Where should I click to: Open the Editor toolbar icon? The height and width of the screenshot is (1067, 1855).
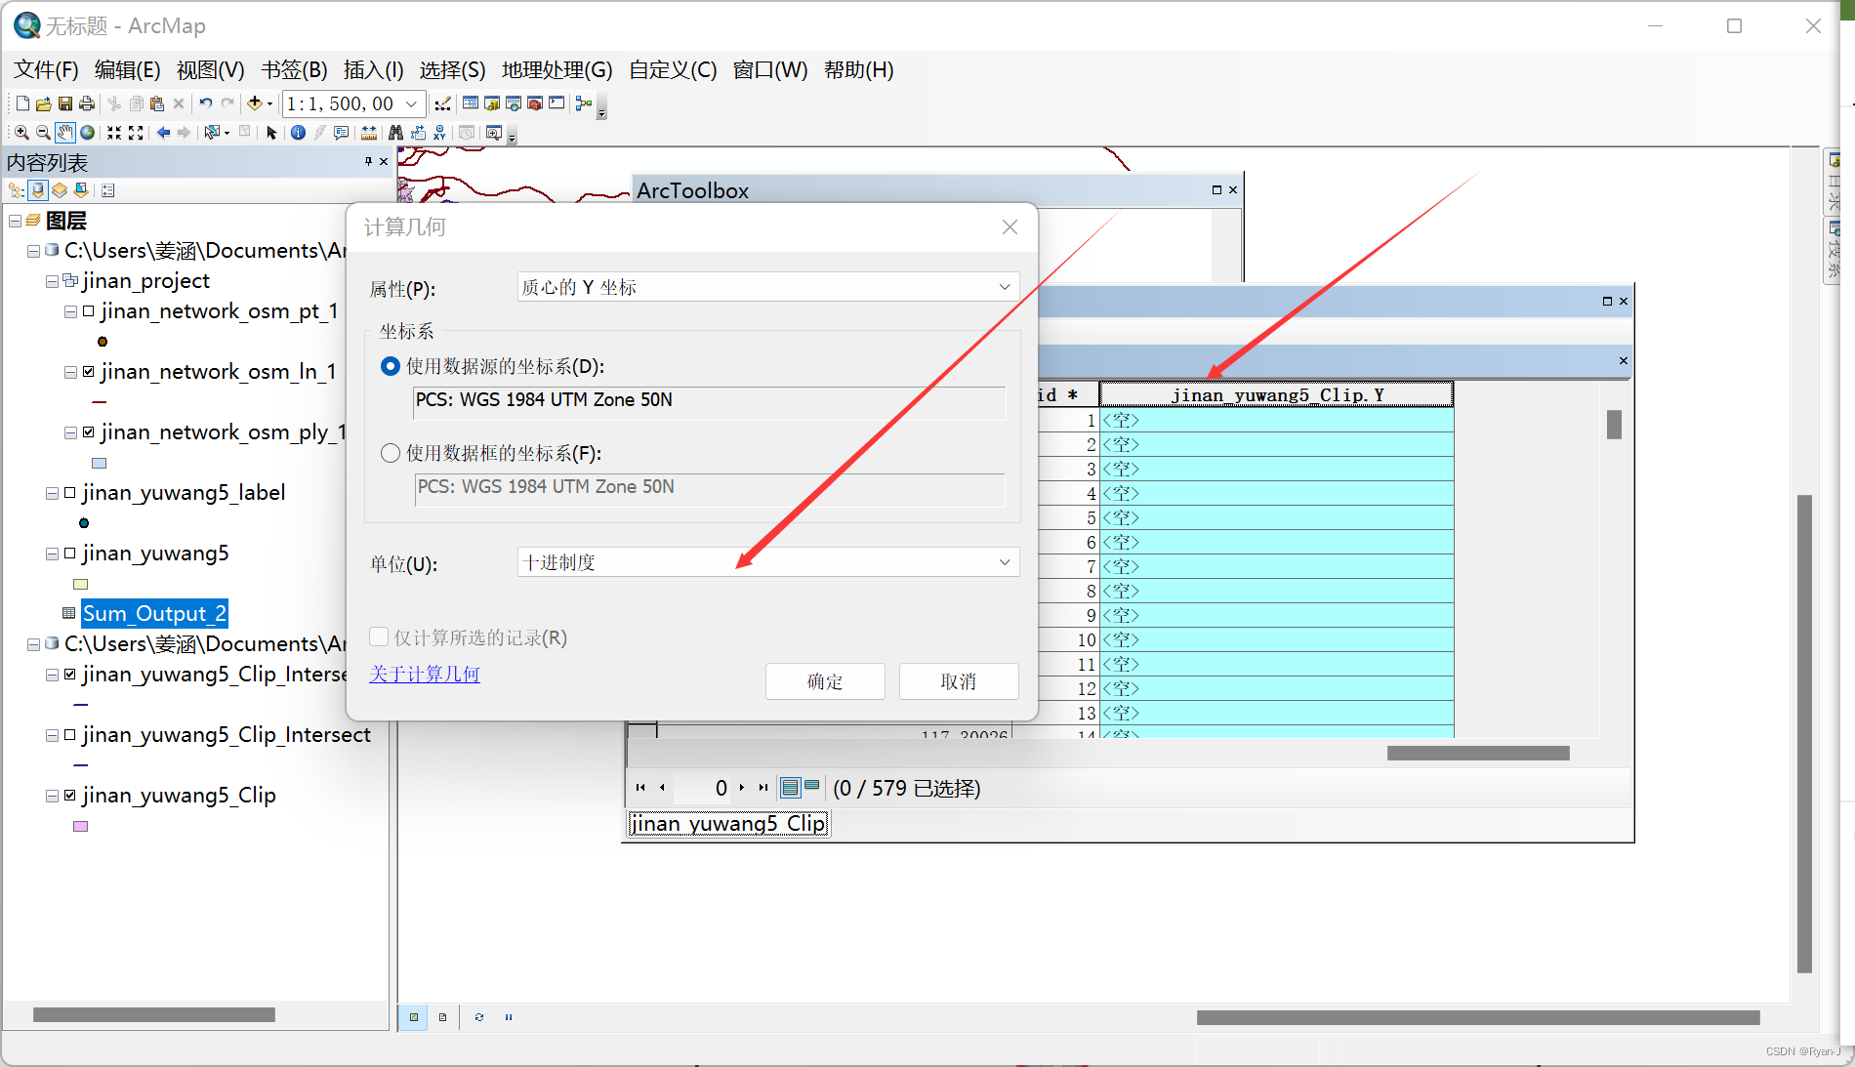[442, 103]
